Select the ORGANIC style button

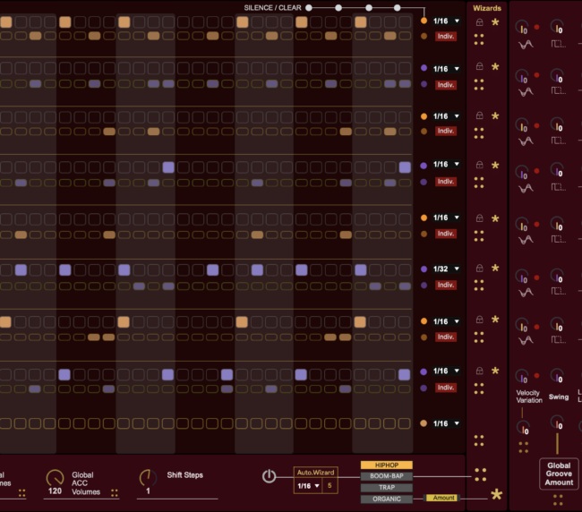click(386, 499)
